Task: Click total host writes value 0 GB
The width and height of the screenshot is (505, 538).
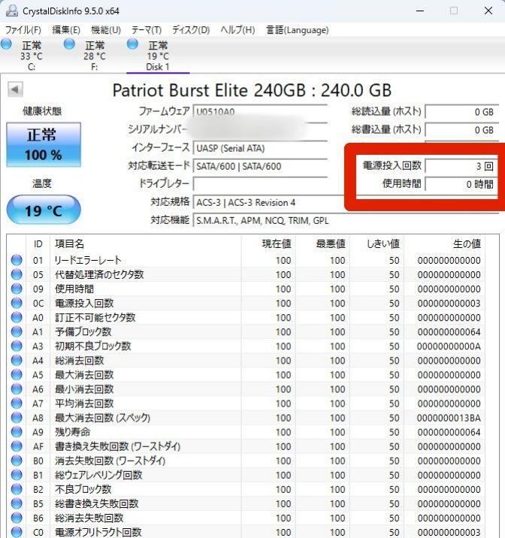Action: (461, 130)
